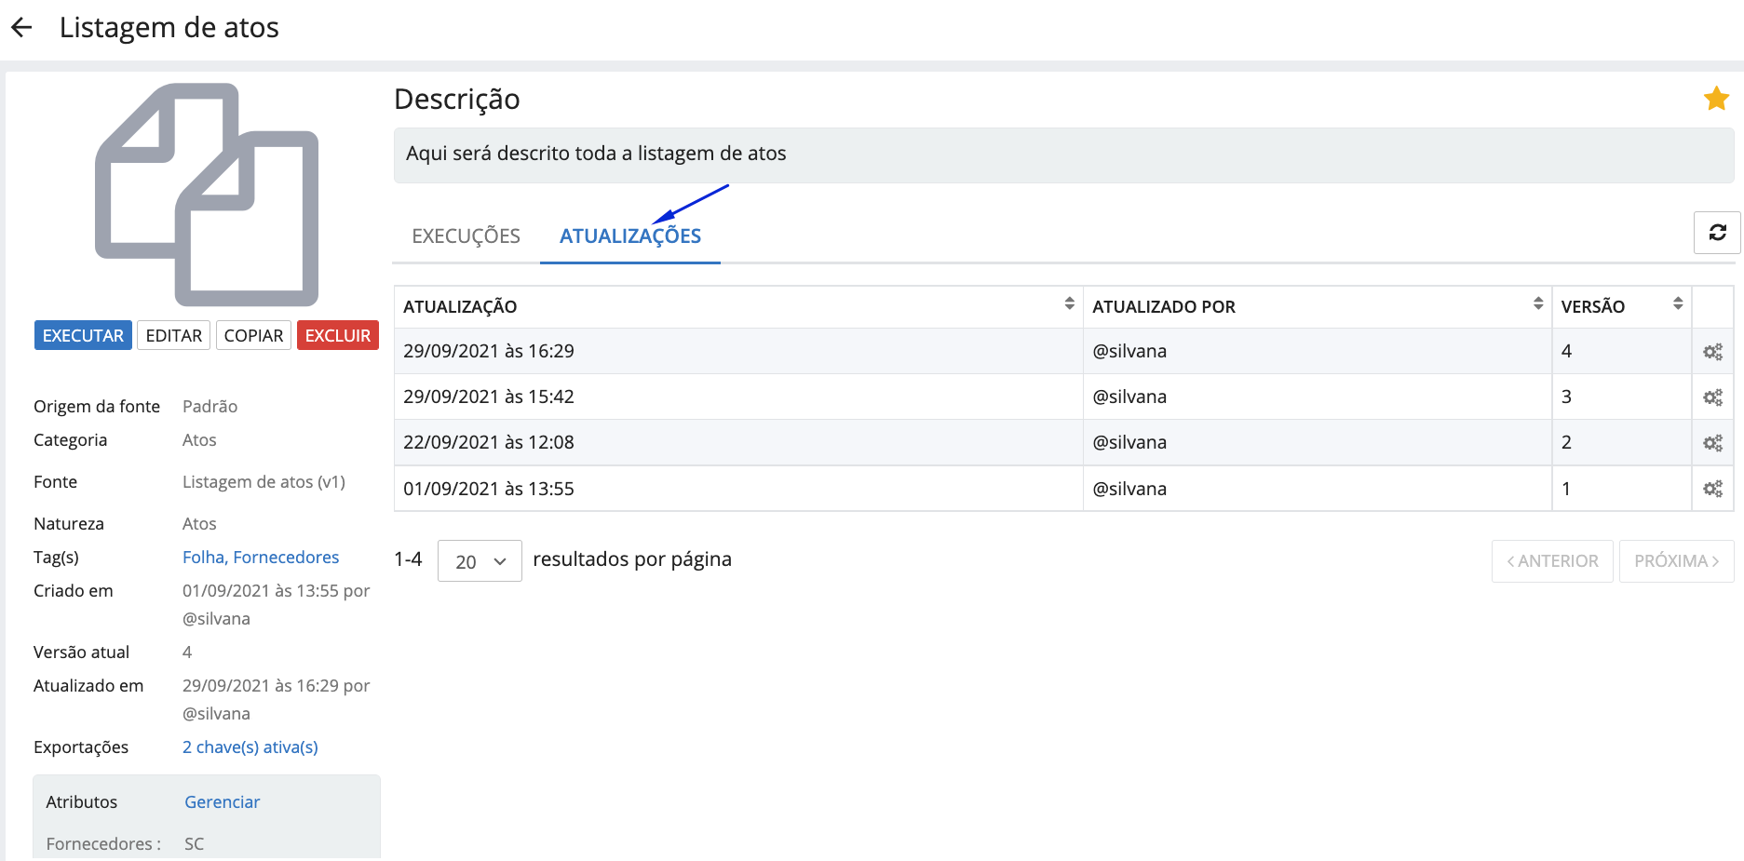Open gear options for version 2 row
The image size is (1744, 861).
1712,443
